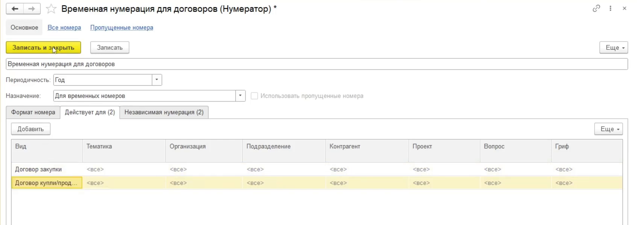Open the table's Еще dropdown menu
The image size is (637, 225).
[608, 129]
